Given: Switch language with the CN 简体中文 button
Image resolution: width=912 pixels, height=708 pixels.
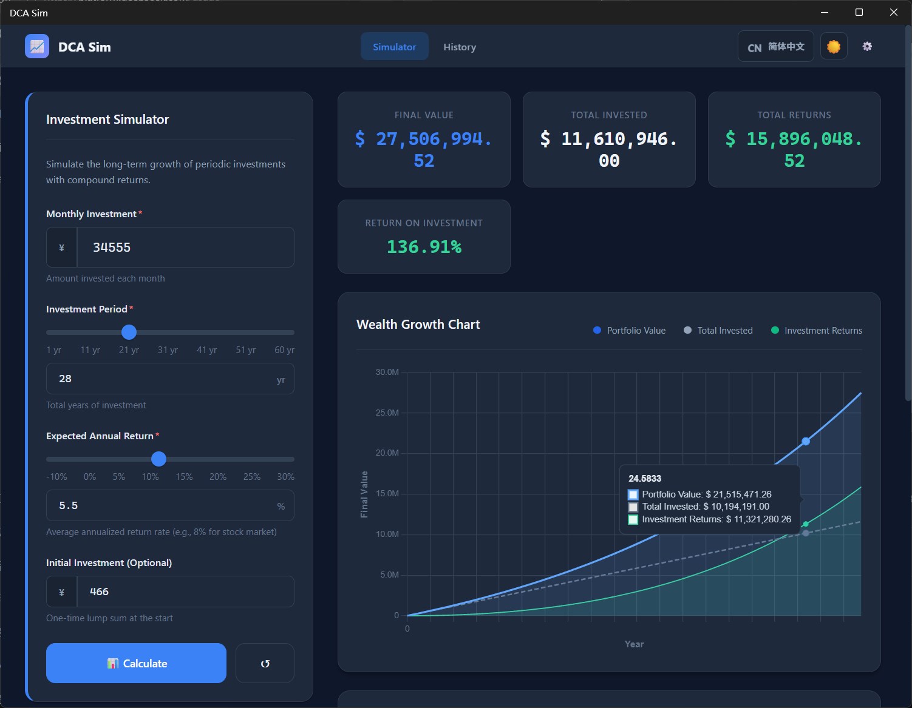Looking at the screenshot, I should [x=776, y=47].
